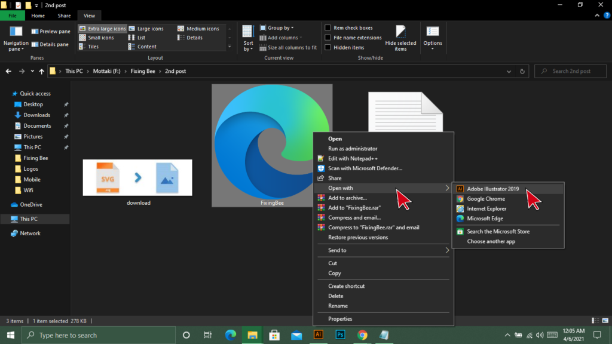The width and height of the screenshot is (612, 344).
Task: Open Microsoft Store from the taskbar
Action: [x=274, y=334]
